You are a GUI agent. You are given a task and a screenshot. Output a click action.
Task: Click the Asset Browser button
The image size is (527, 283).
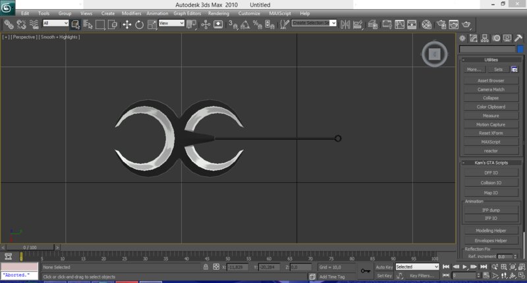(491, 80)
